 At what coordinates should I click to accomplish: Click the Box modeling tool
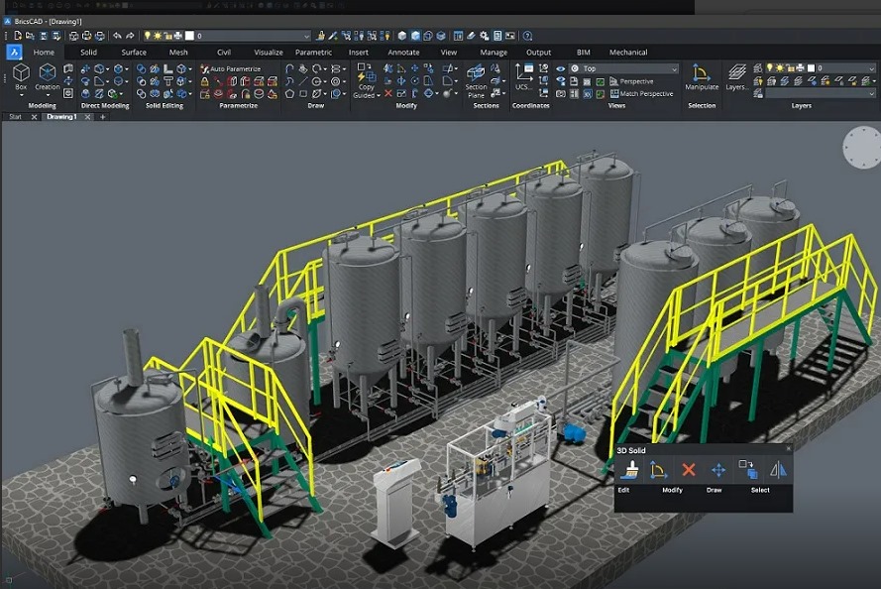tap(21, 75)
